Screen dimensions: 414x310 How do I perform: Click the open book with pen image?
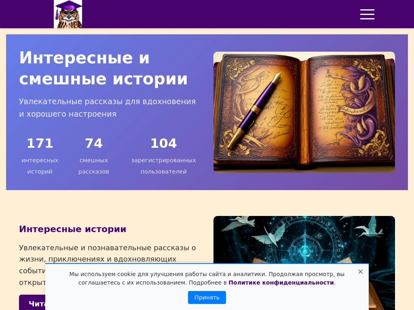click(x=304, y=112)
